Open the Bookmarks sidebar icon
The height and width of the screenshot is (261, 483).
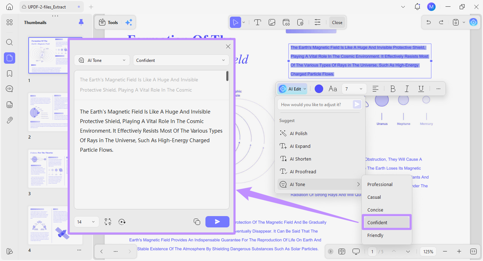point(10,74)
